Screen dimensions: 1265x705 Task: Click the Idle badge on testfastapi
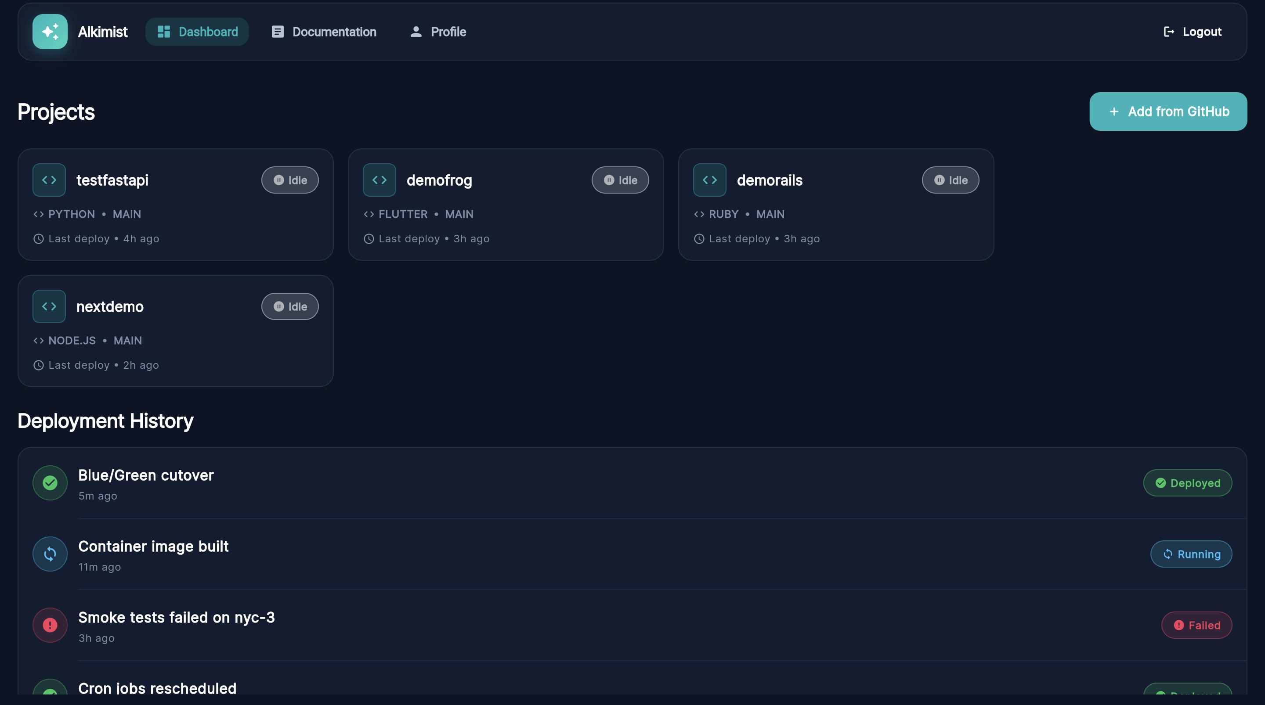pos(290,180)
